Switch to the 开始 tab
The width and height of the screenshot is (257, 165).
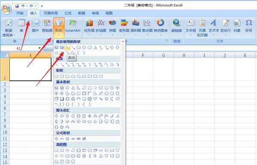(x=20, y=13)
